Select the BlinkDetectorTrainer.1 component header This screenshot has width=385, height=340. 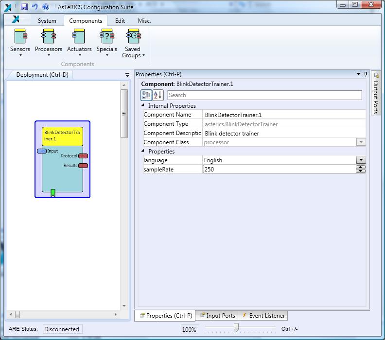(62, 136)
